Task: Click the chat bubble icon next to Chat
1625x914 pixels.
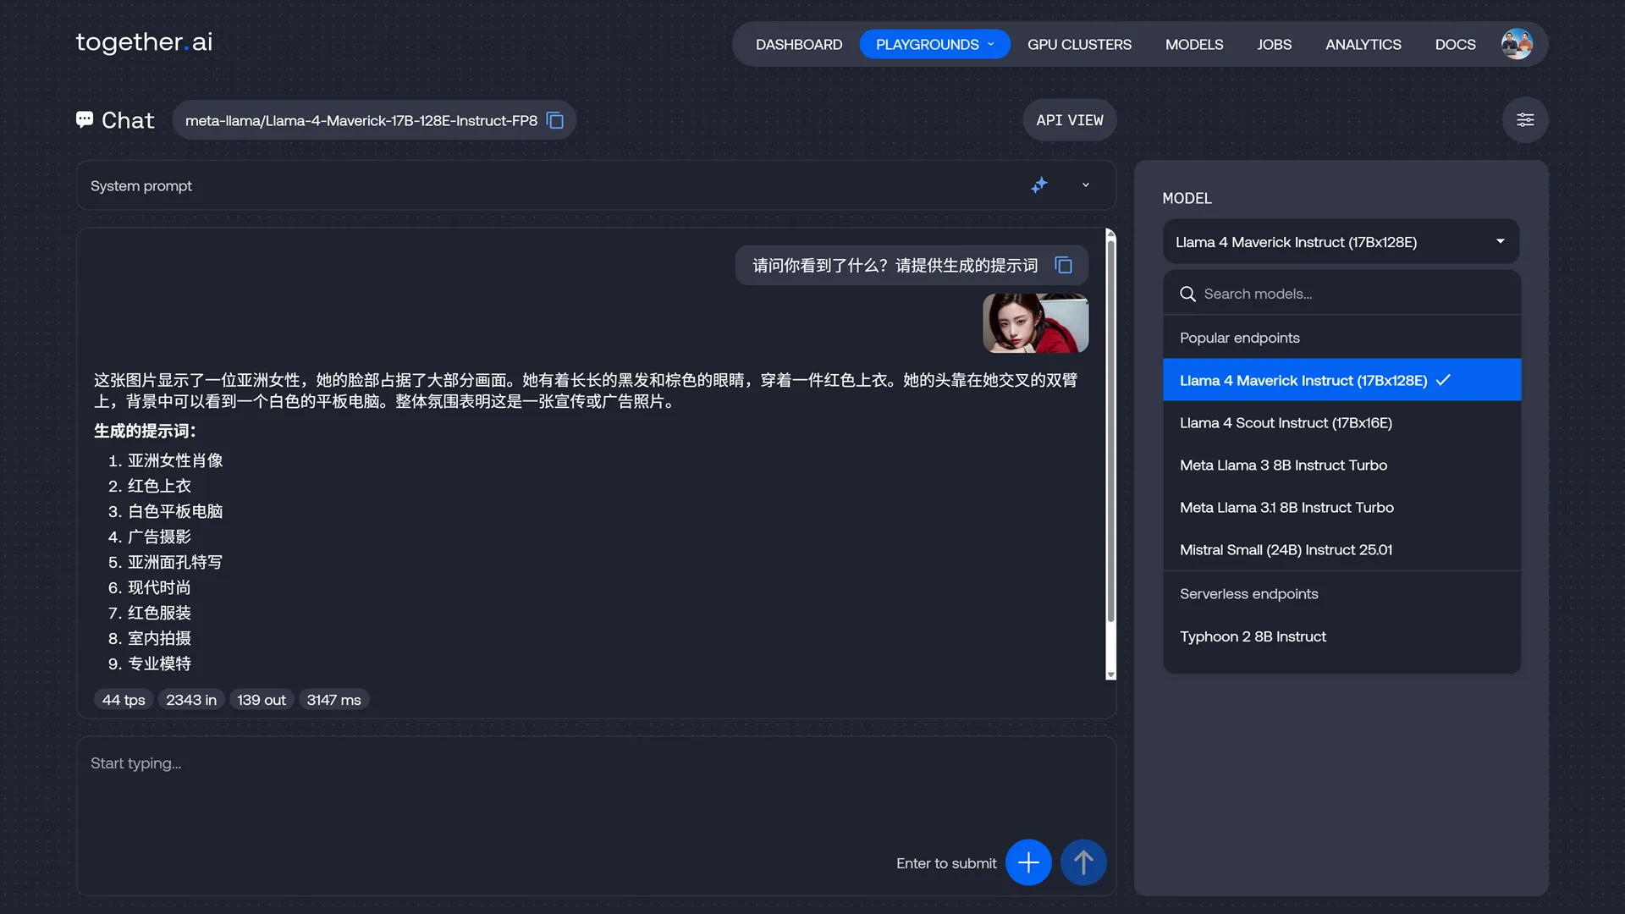Action: [85, 119]
